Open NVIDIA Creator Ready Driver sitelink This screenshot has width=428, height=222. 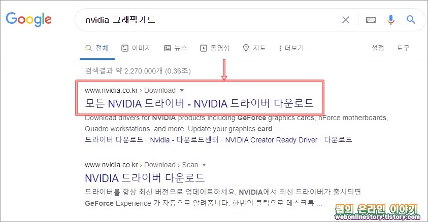click(271, 140)
